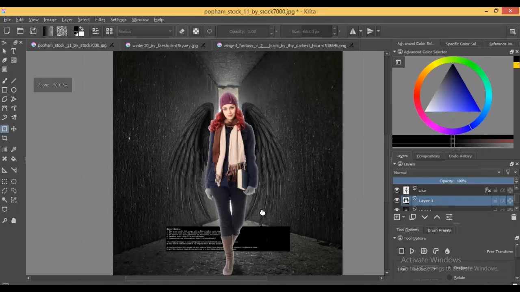Select the Color picker eyedropper tool

pos(14,150)
